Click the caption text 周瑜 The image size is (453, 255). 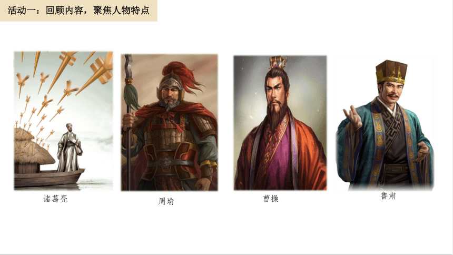tap(166, 201)
